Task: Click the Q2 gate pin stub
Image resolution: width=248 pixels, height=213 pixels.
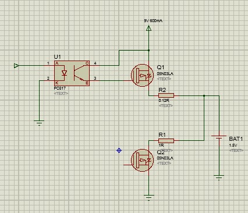Action: tap(127, 165)
